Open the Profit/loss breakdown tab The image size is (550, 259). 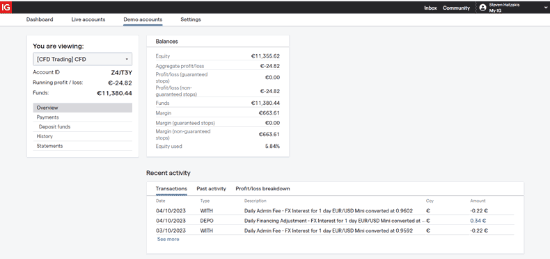click(262, 189)
